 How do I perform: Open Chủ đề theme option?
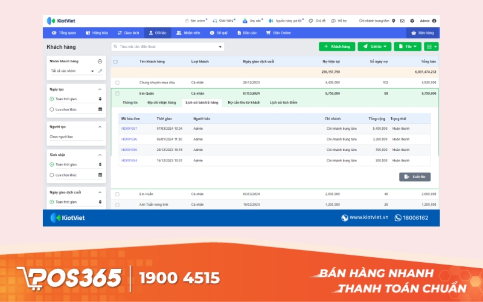coord(317,21)
